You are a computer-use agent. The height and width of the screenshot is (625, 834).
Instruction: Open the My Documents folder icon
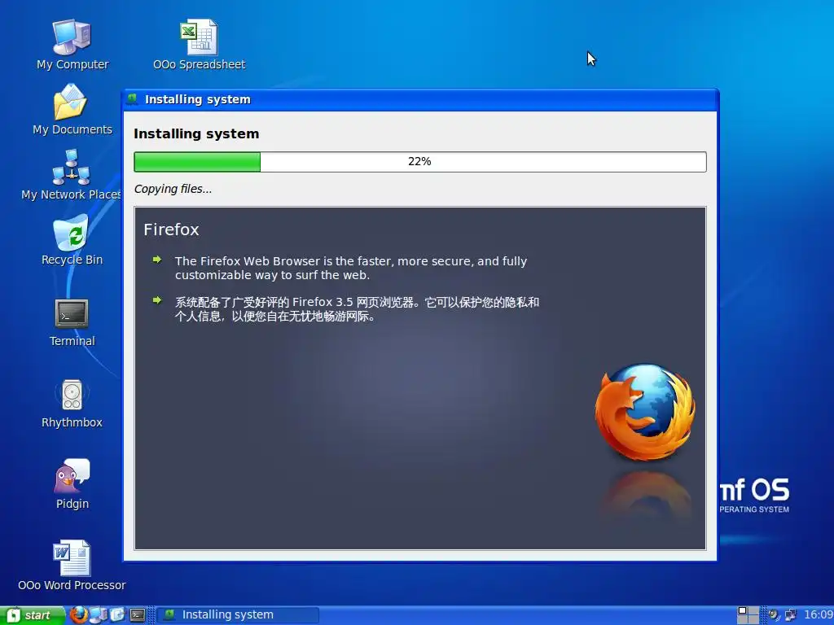[x=72, y=110]
